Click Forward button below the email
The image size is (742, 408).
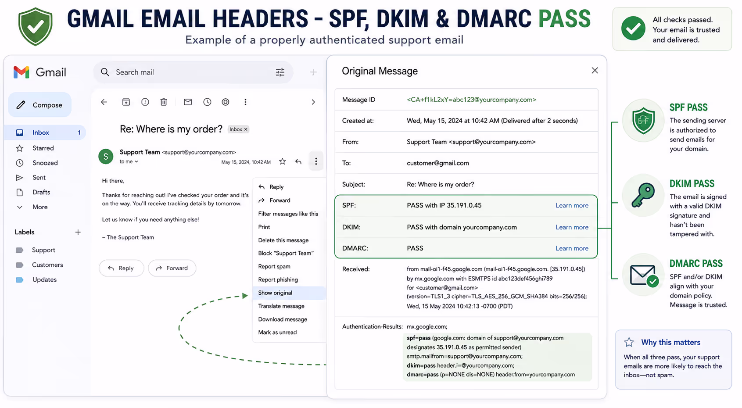coord(172,268)
